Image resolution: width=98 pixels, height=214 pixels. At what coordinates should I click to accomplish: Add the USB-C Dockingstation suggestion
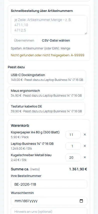(47, 77)
